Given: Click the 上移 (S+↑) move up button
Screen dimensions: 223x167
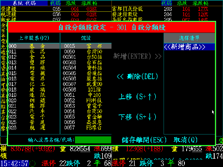Looking at the screenshot, I should click(138, 96).
